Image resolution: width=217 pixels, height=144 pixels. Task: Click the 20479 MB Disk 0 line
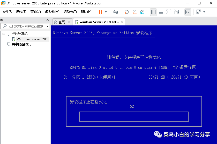tap(133, 67)
